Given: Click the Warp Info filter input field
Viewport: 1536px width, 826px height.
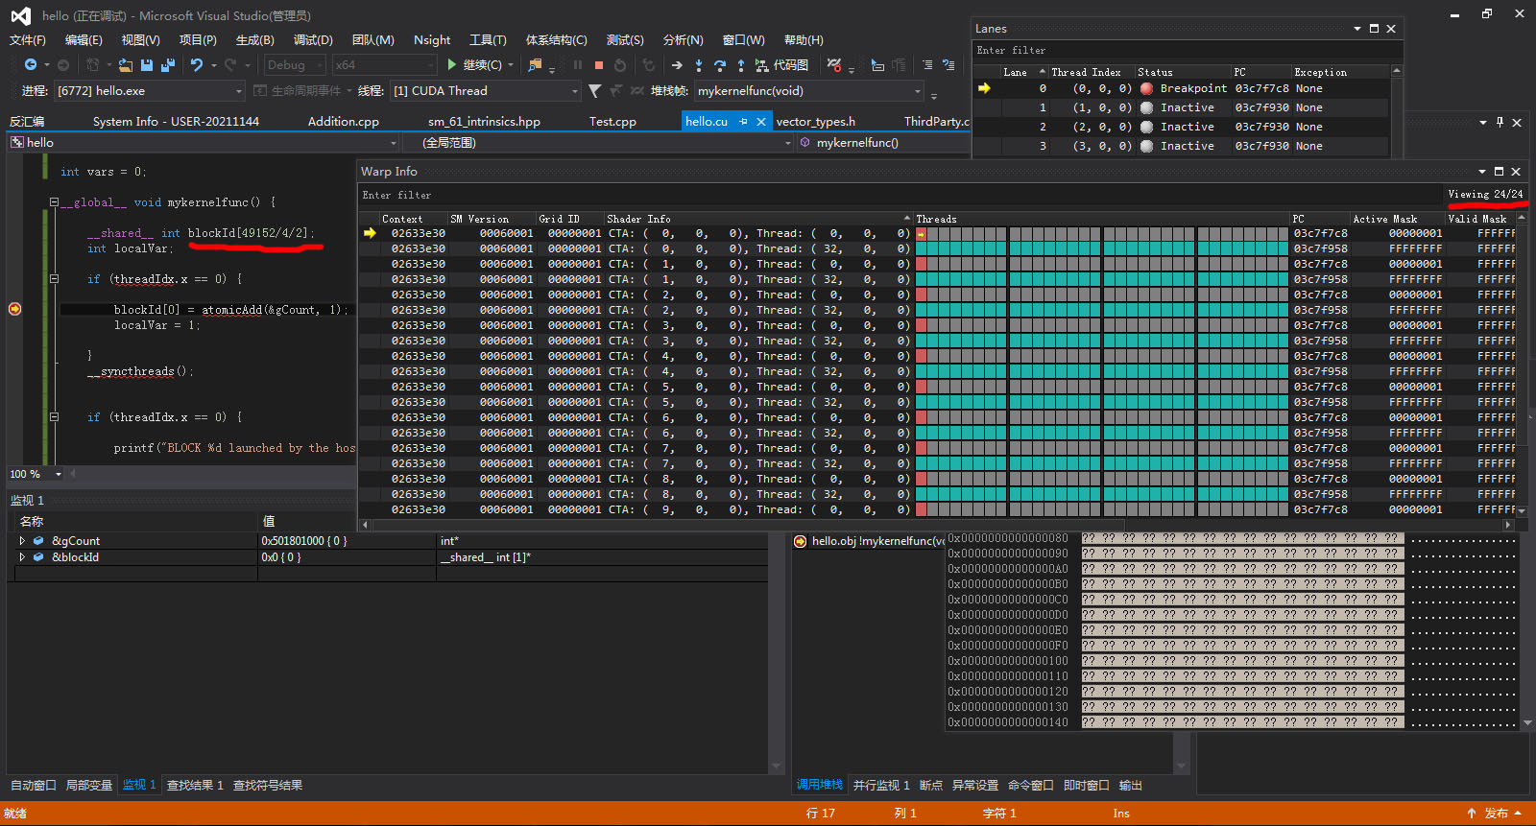Looking at the screenshot, I should [x=864, y=196].
